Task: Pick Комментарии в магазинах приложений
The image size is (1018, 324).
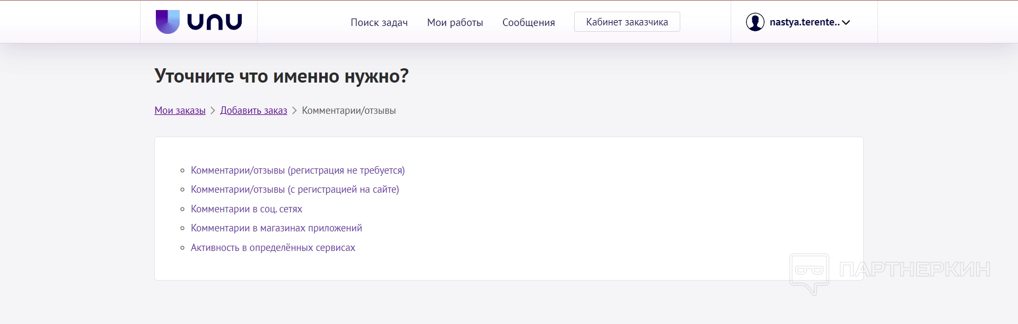Action: [276, 228]
